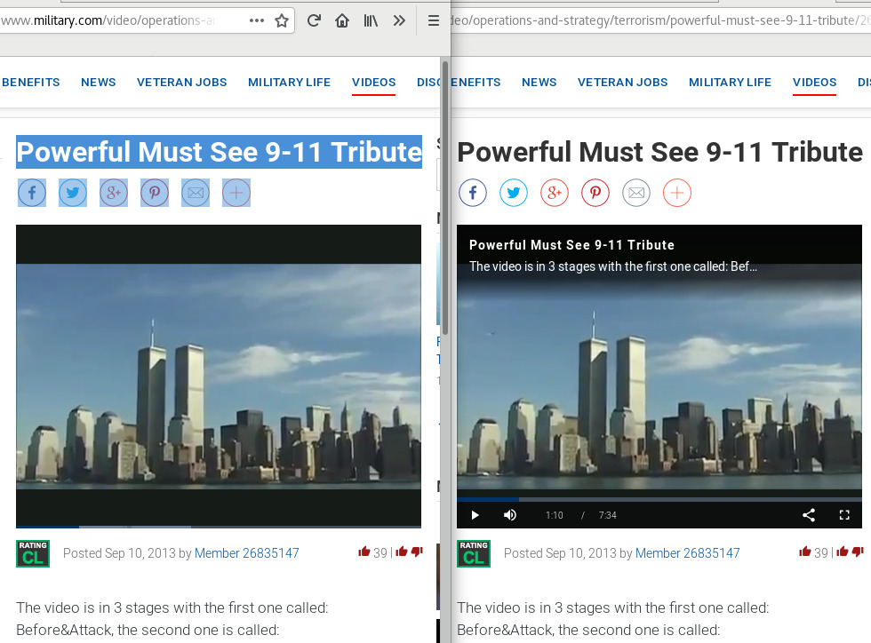Image resolution: width=871 pixels, height=643 pixels.
Task: Seek on the right video progress bar
Action: 659,500
